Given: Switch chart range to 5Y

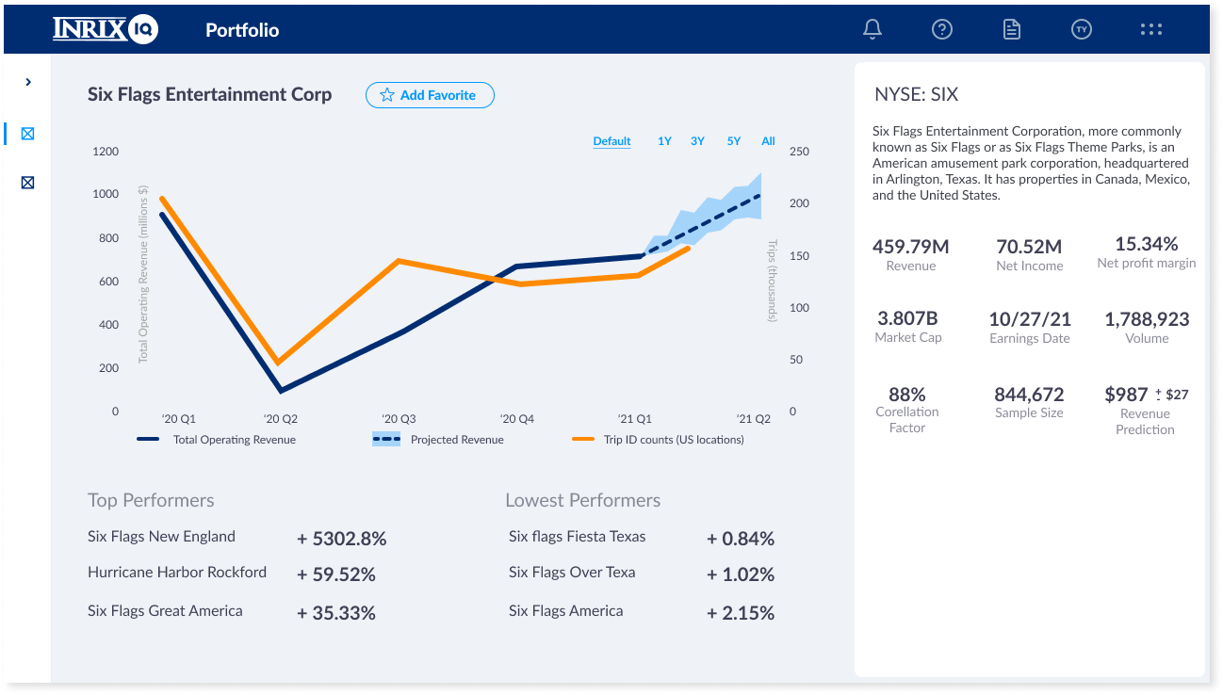Looking at the screenshot, I should tap(734, 141).
